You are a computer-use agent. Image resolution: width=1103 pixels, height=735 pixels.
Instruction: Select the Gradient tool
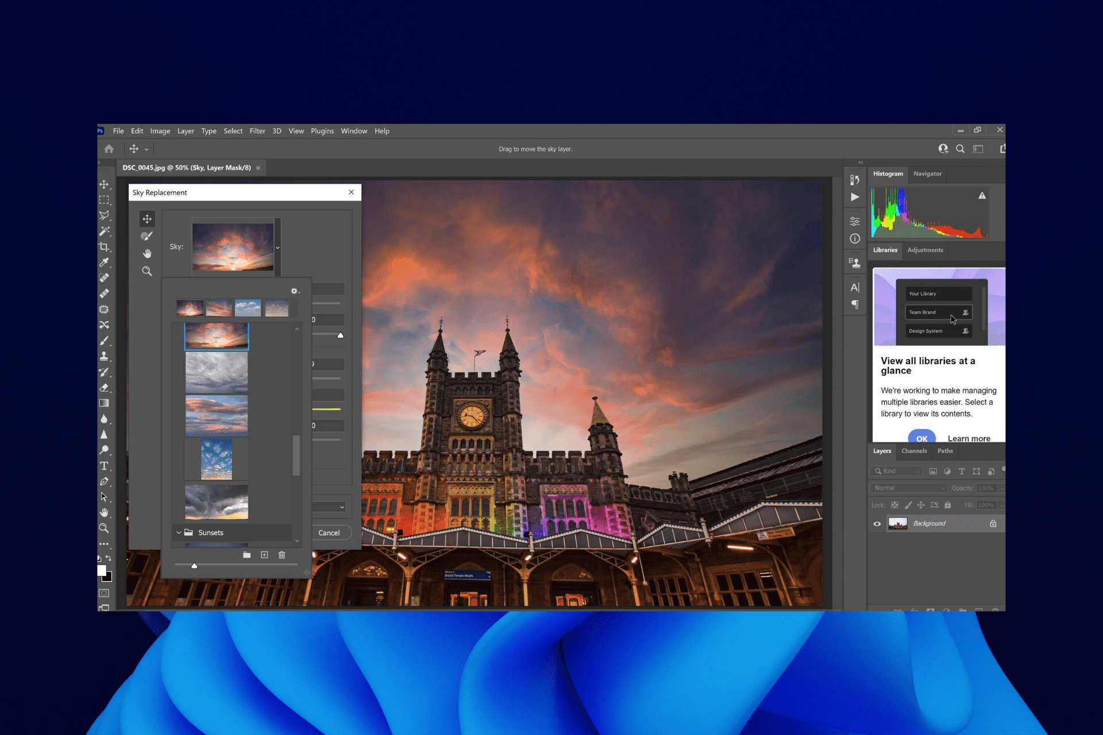(104, 404)
